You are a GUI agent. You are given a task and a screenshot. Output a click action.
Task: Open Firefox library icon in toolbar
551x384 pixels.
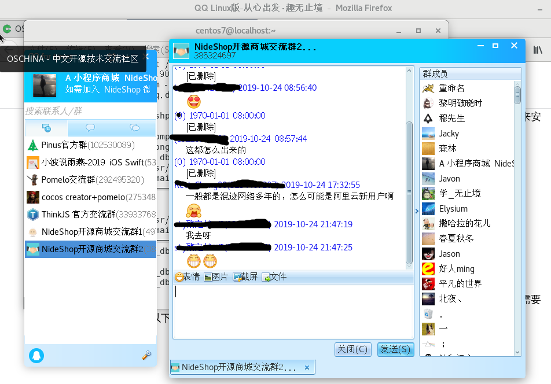(x=538, y=50)
